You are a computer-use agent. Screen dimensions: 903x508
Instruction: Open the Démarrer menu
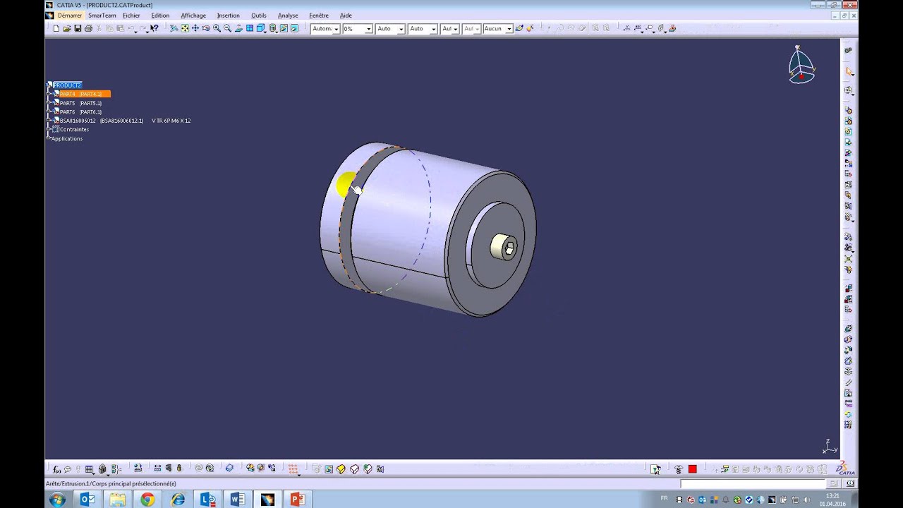[70, 16]
